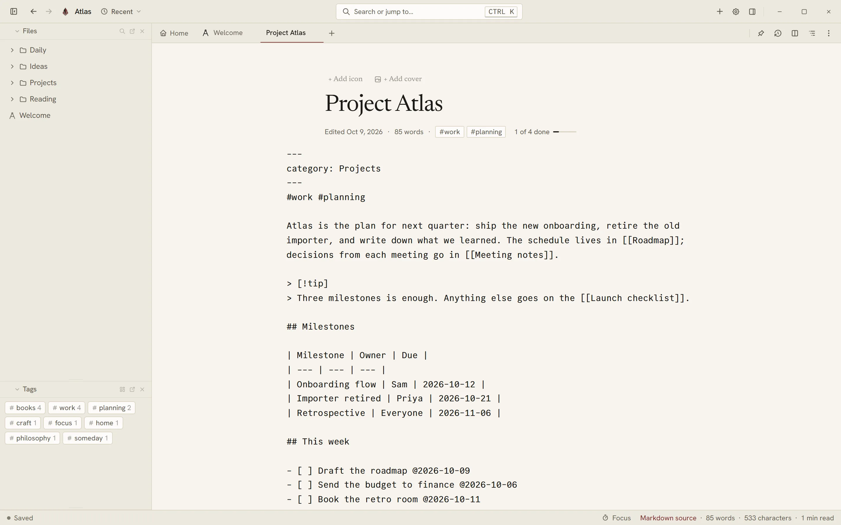
Task: Add a new tab with the plus
Action: pyautogui.click(x=331, y=33)
